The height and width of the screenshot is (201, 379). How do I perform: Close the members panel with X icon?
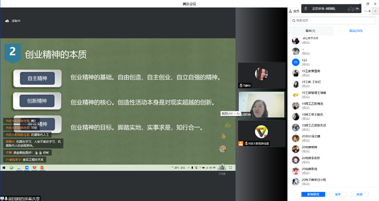[x=370, y=11]
